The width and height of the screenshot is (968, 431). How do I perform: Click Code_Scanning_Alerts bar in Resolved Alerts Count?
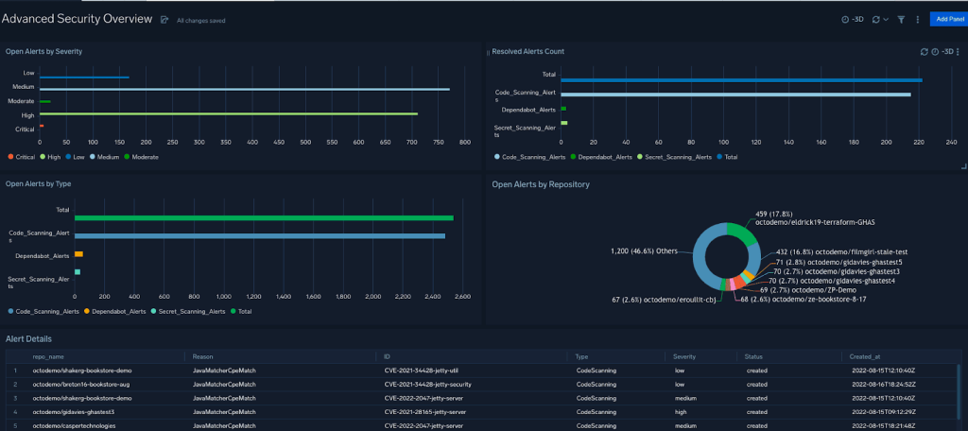[735, 95]
